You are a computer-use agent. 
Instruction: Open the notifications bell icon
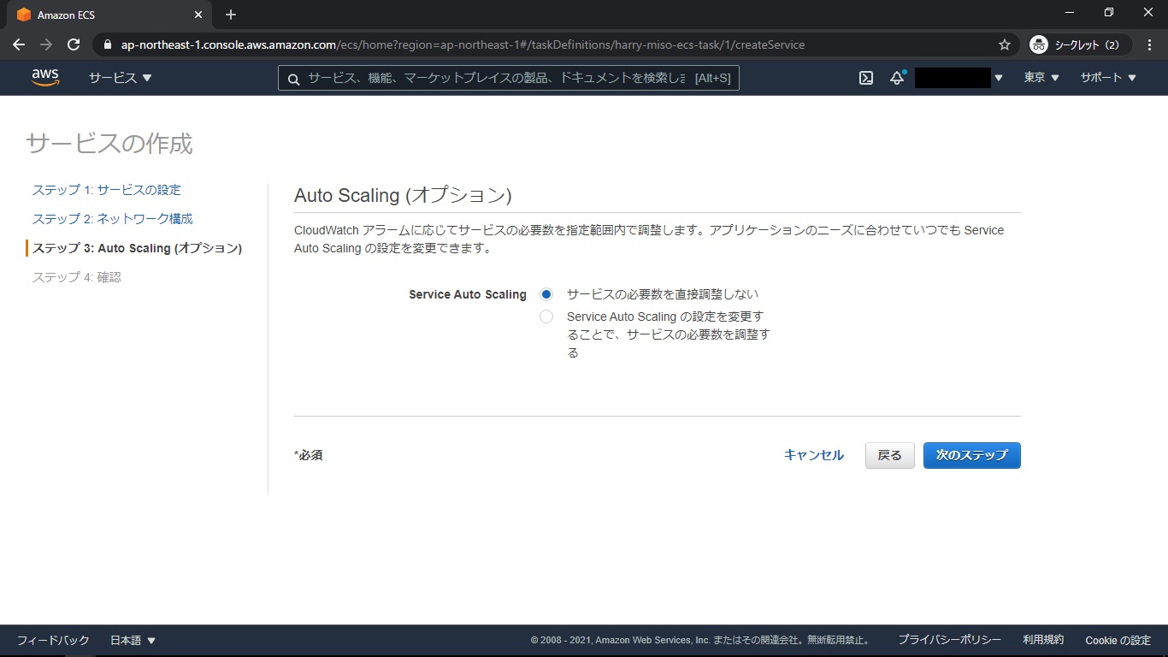[897, 78]
